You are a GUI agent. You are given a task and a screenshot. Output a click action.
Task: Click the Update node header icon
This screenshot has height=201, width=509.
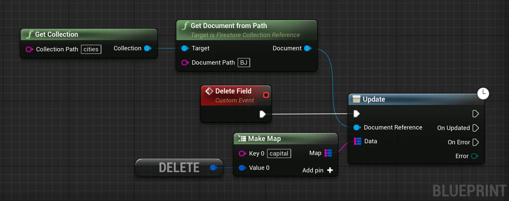(x=356, y=99)
